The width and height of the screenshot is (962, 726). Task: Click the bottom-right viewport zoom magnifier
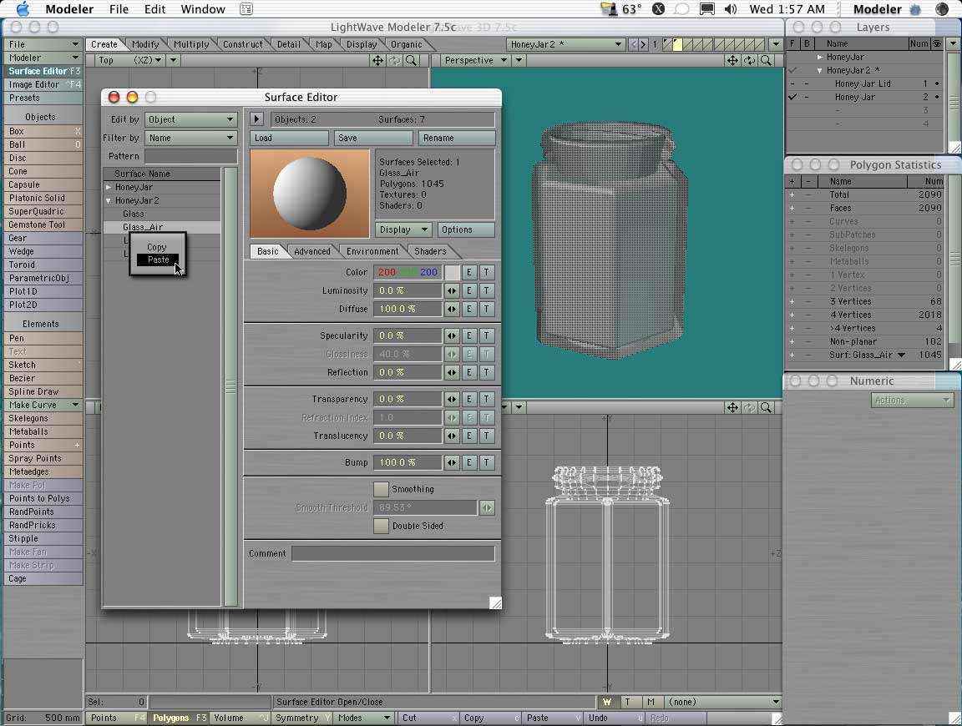point(766,407)
